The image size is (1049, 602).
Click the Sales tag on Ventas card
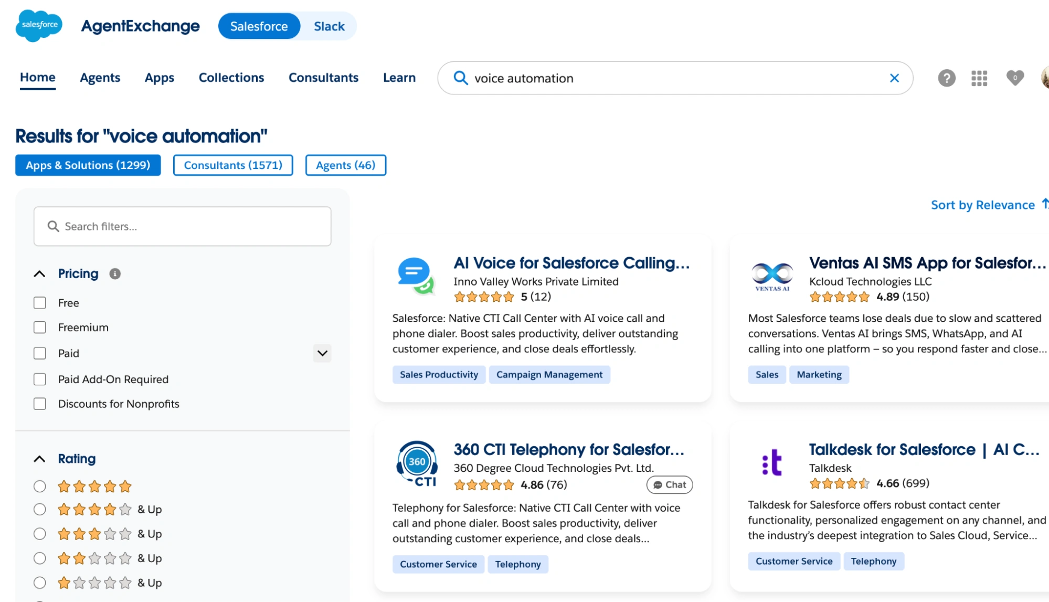click(767, 375)
